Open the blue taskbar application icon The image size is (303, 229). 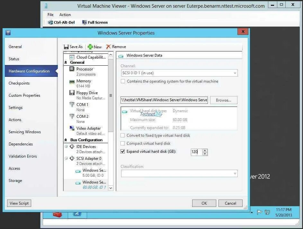77,214
